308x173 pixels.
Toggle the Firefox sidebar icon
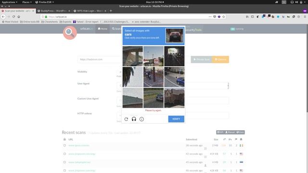point(252,17)
